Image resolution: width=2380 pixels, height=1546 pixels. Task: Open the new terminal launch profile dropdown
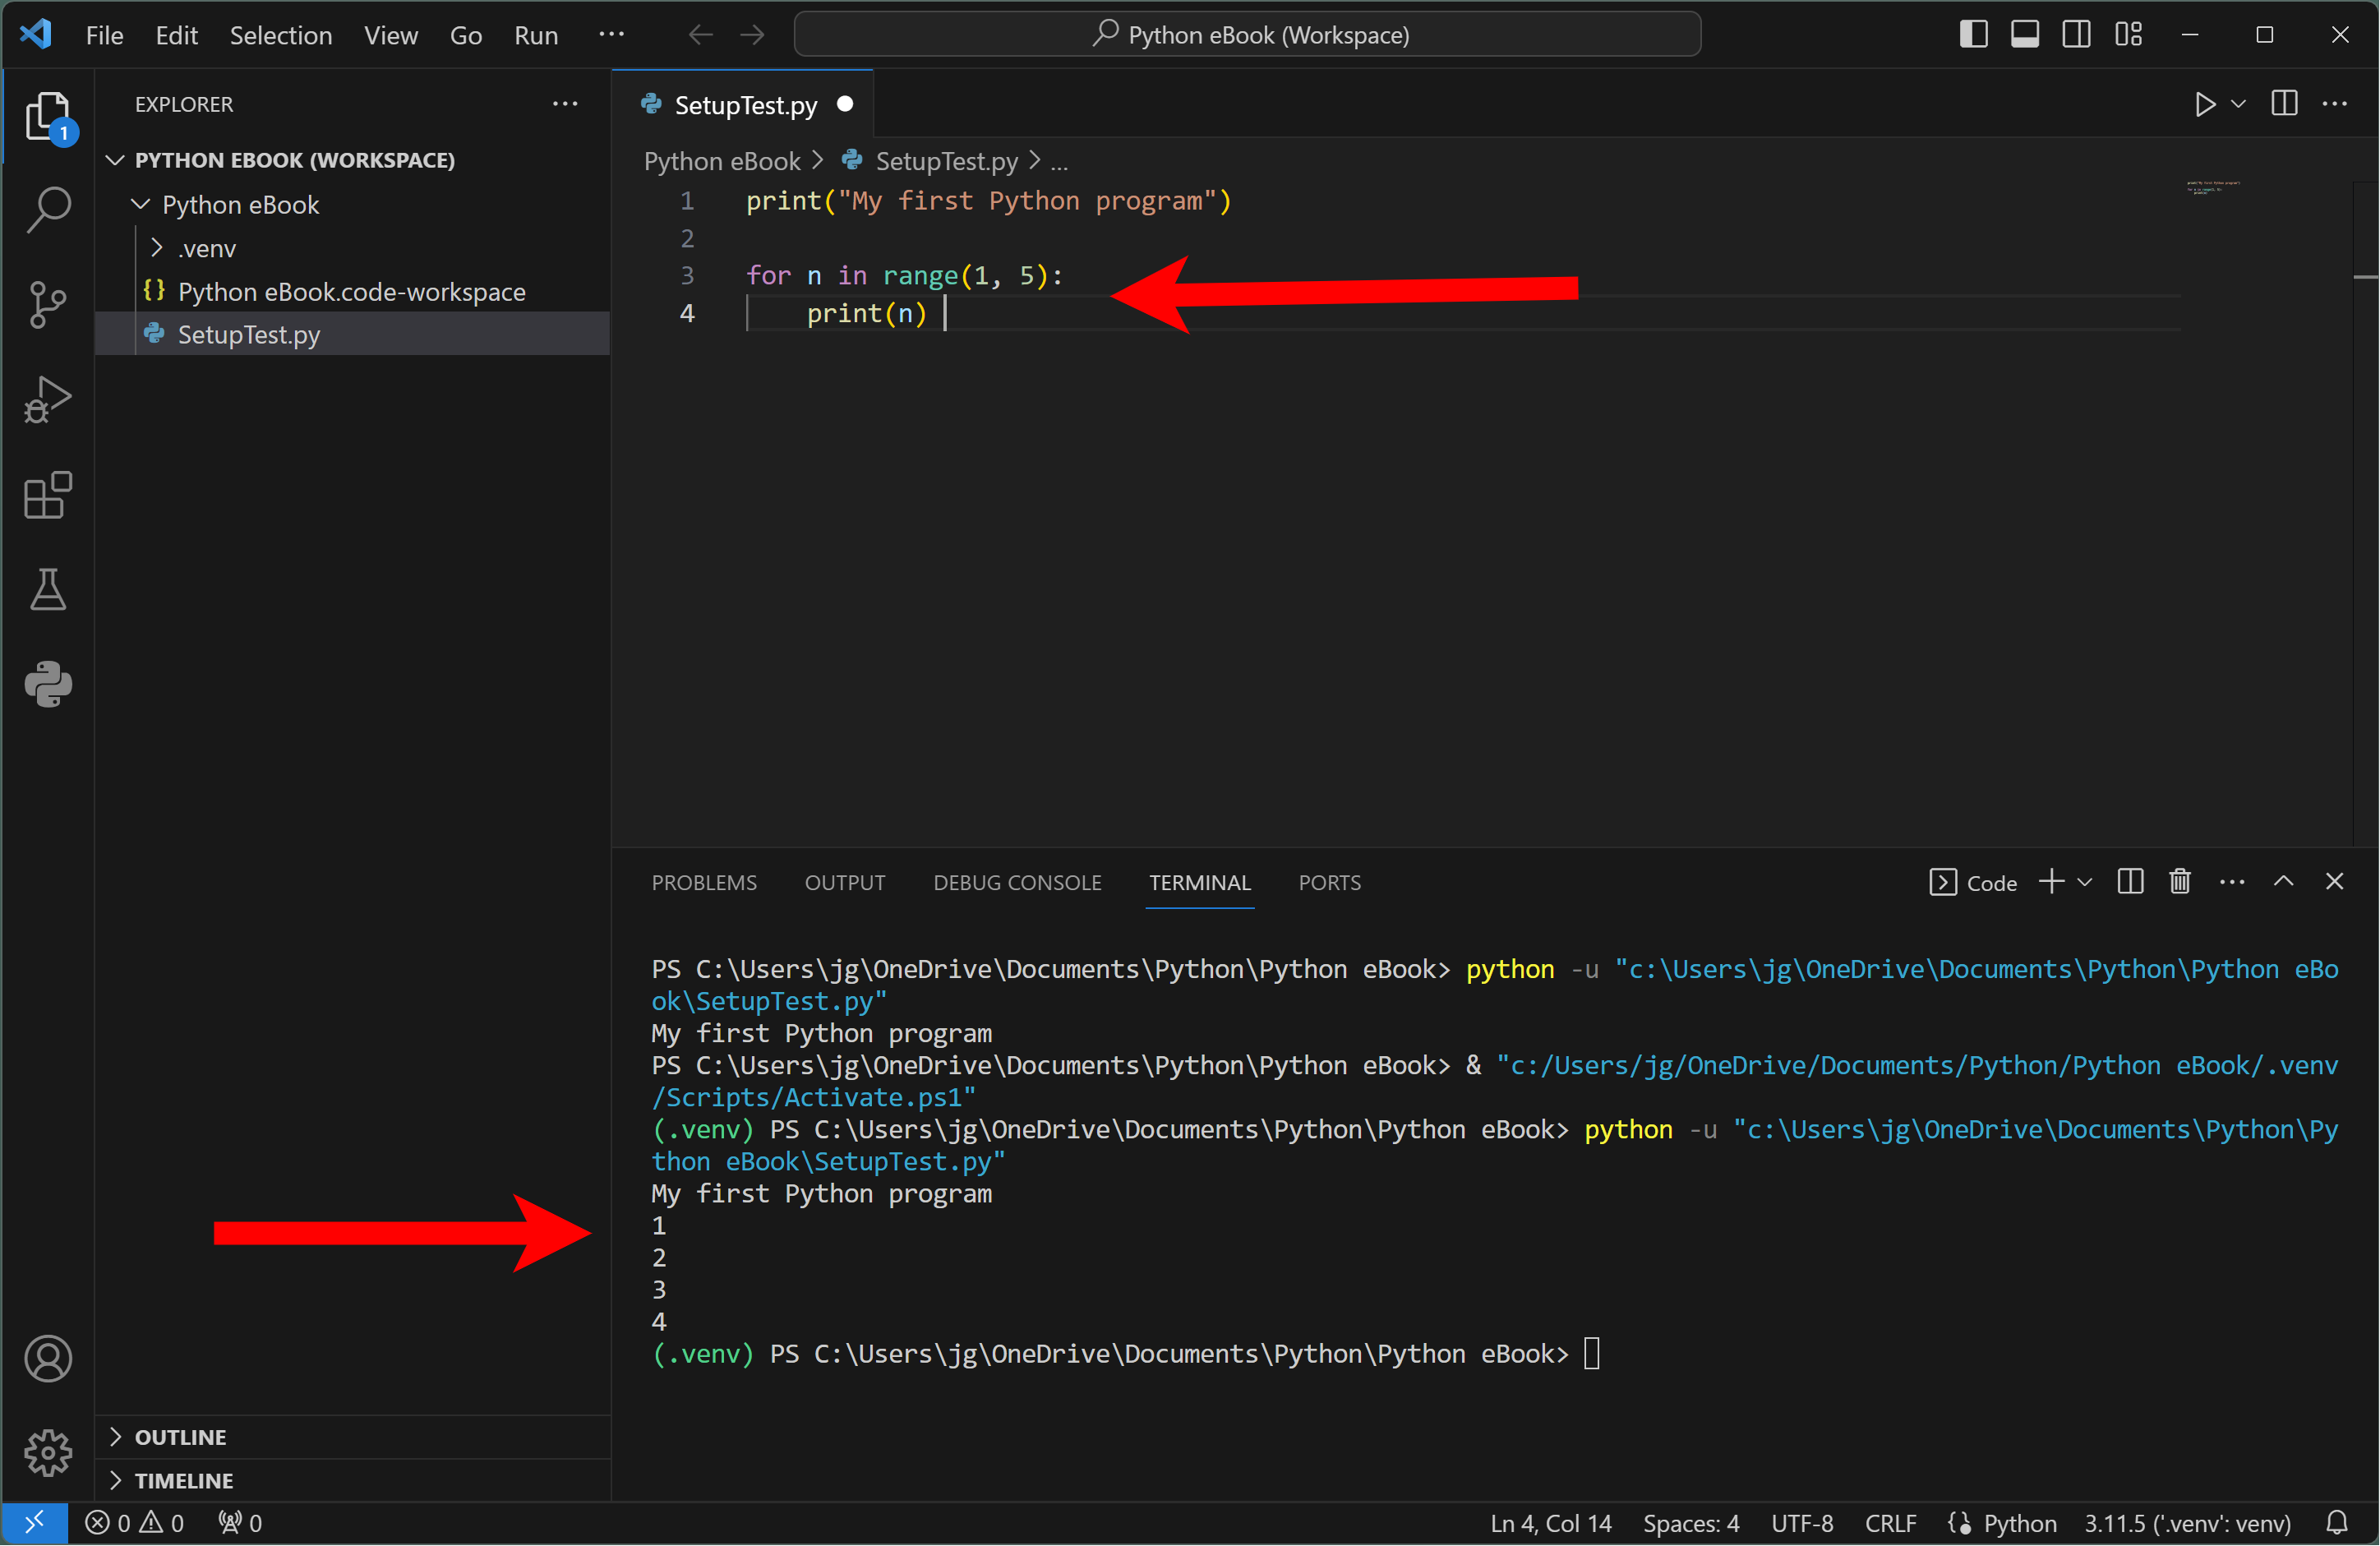(x=2085, y=883)
